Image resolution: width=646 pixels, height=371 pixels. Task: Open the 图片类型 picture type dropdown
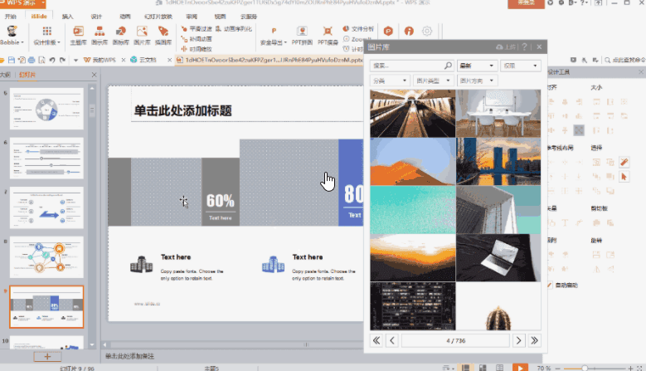pyautogui.click(x=433, y=81)
